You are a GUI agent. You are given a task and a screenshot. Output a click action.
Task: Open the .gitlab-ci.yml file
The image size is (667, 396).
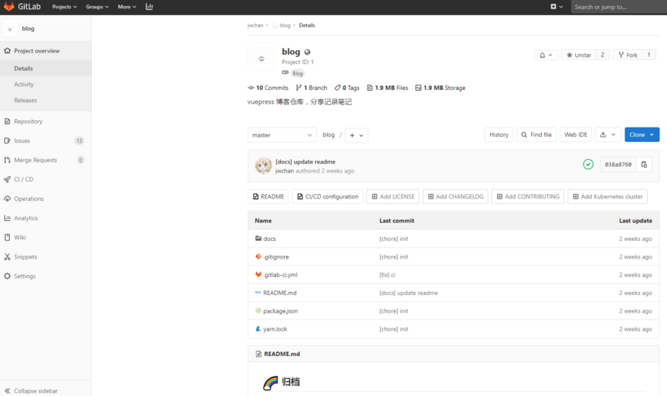(280, 275)
